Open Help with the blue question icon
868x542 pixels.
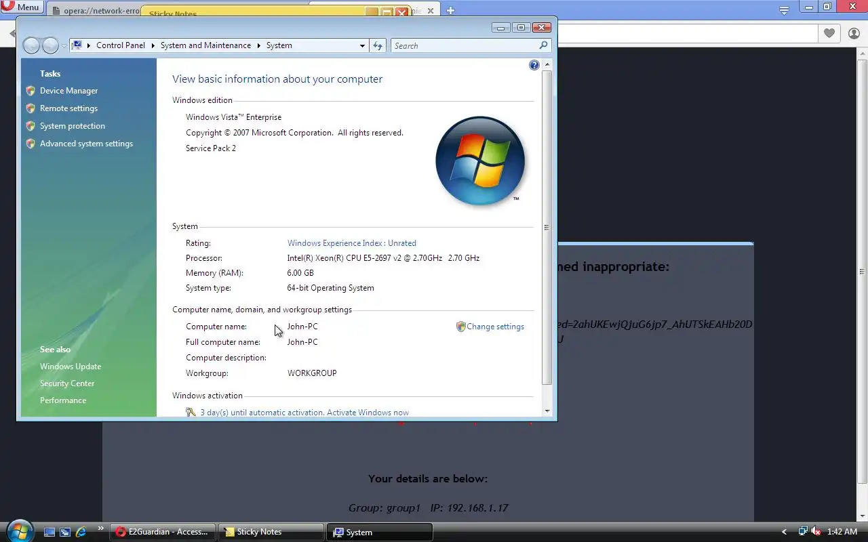[534, 65]
